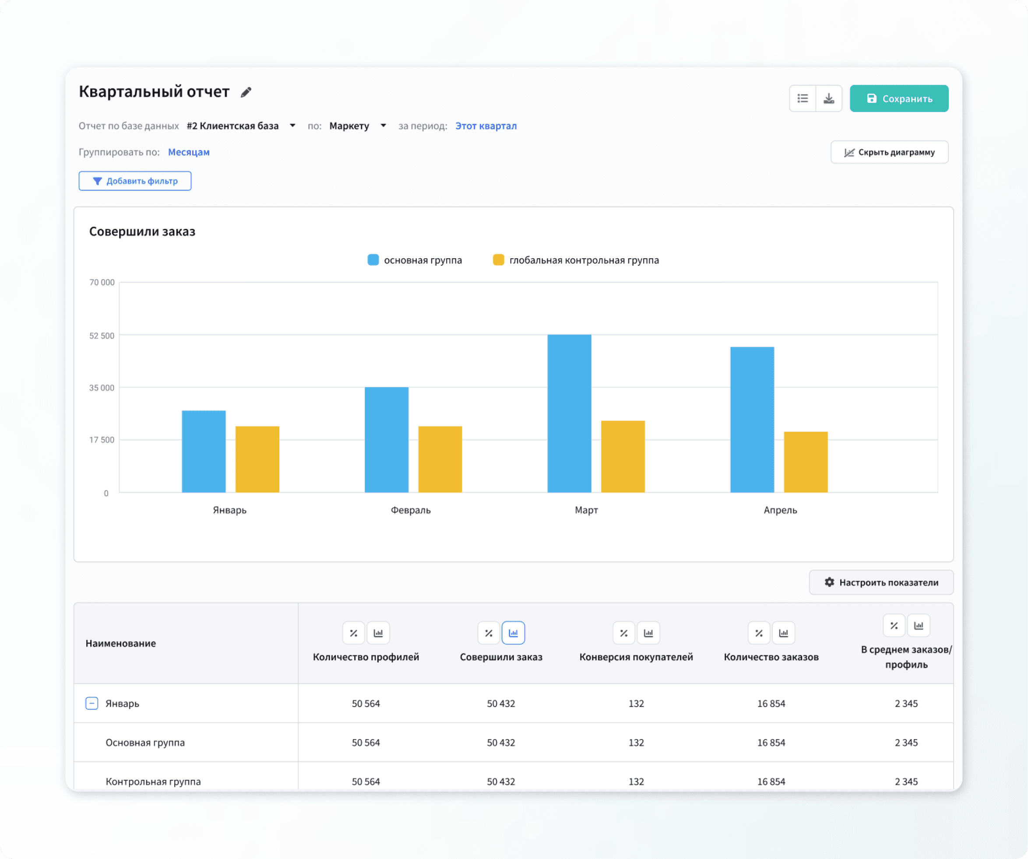Click the list view icon button
The width and height of the screenshot is (1028, 859).
803,99
